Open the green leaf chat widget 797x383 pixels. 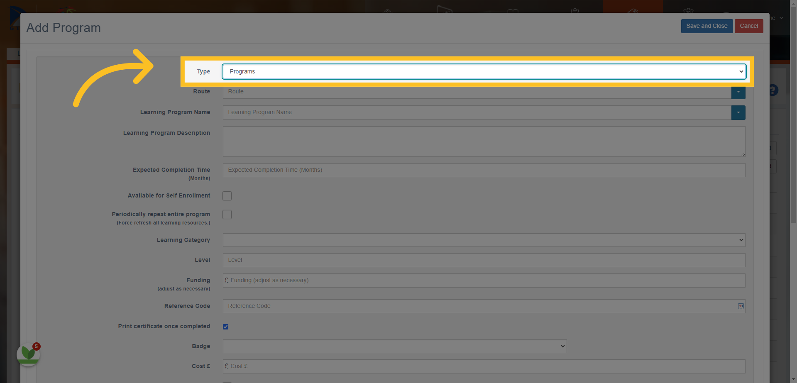[x=28, y=354]
